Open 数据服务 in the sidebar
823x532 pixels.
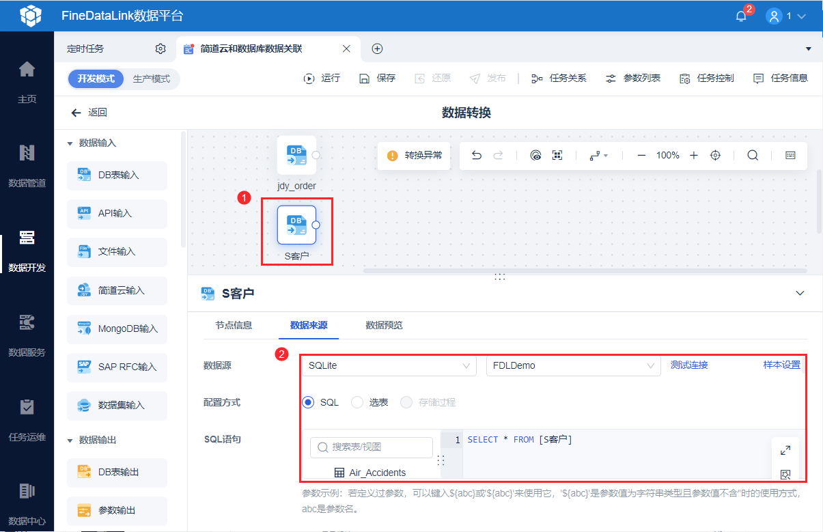click(27, 335)
